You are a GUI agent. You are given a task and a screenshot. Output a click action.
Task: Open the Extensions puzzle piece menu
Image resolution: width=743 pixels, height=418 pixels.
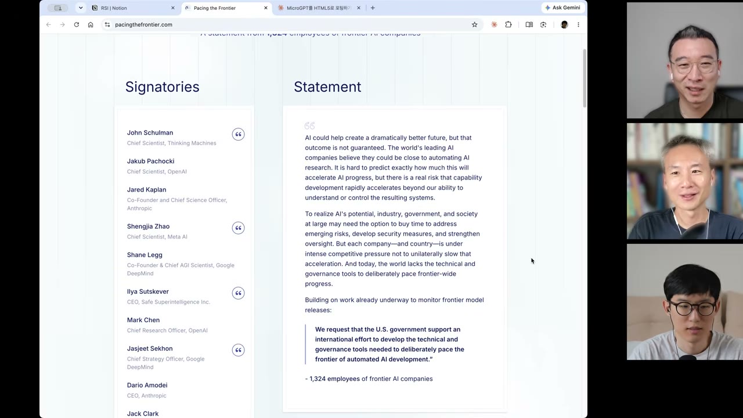point(508,24)
